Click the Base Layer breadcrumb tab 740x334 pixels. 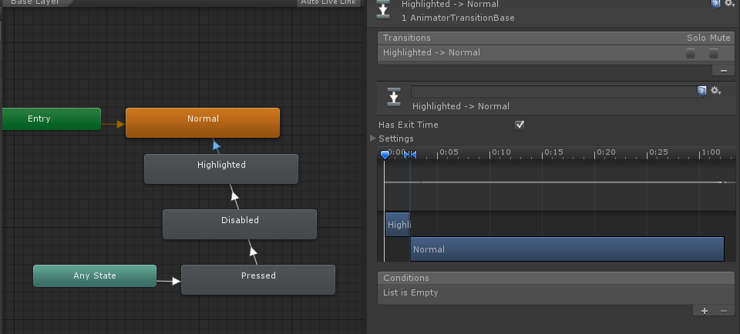[37, 2]
